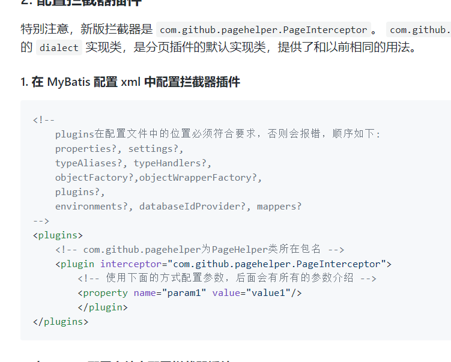The image size is (451, 362).
Task: Click the inline code word dialect
Action: click(59, 47)
